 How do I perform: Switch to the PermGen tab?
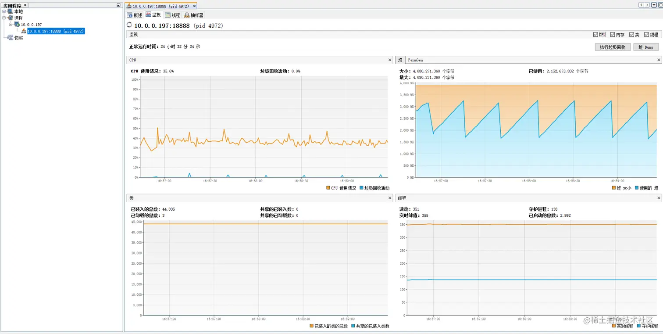(x=415, y=60)
